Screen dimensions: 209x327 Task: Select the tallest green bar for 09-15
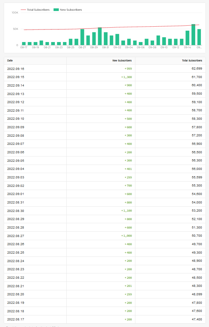coord(193,34)
